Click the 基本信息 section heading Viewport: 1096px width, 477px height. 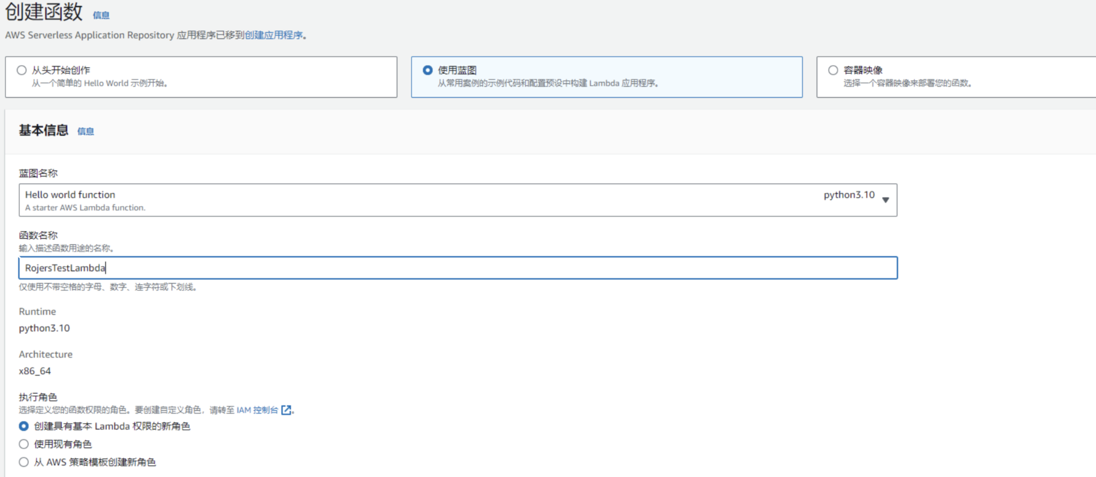tap(43, 130)
